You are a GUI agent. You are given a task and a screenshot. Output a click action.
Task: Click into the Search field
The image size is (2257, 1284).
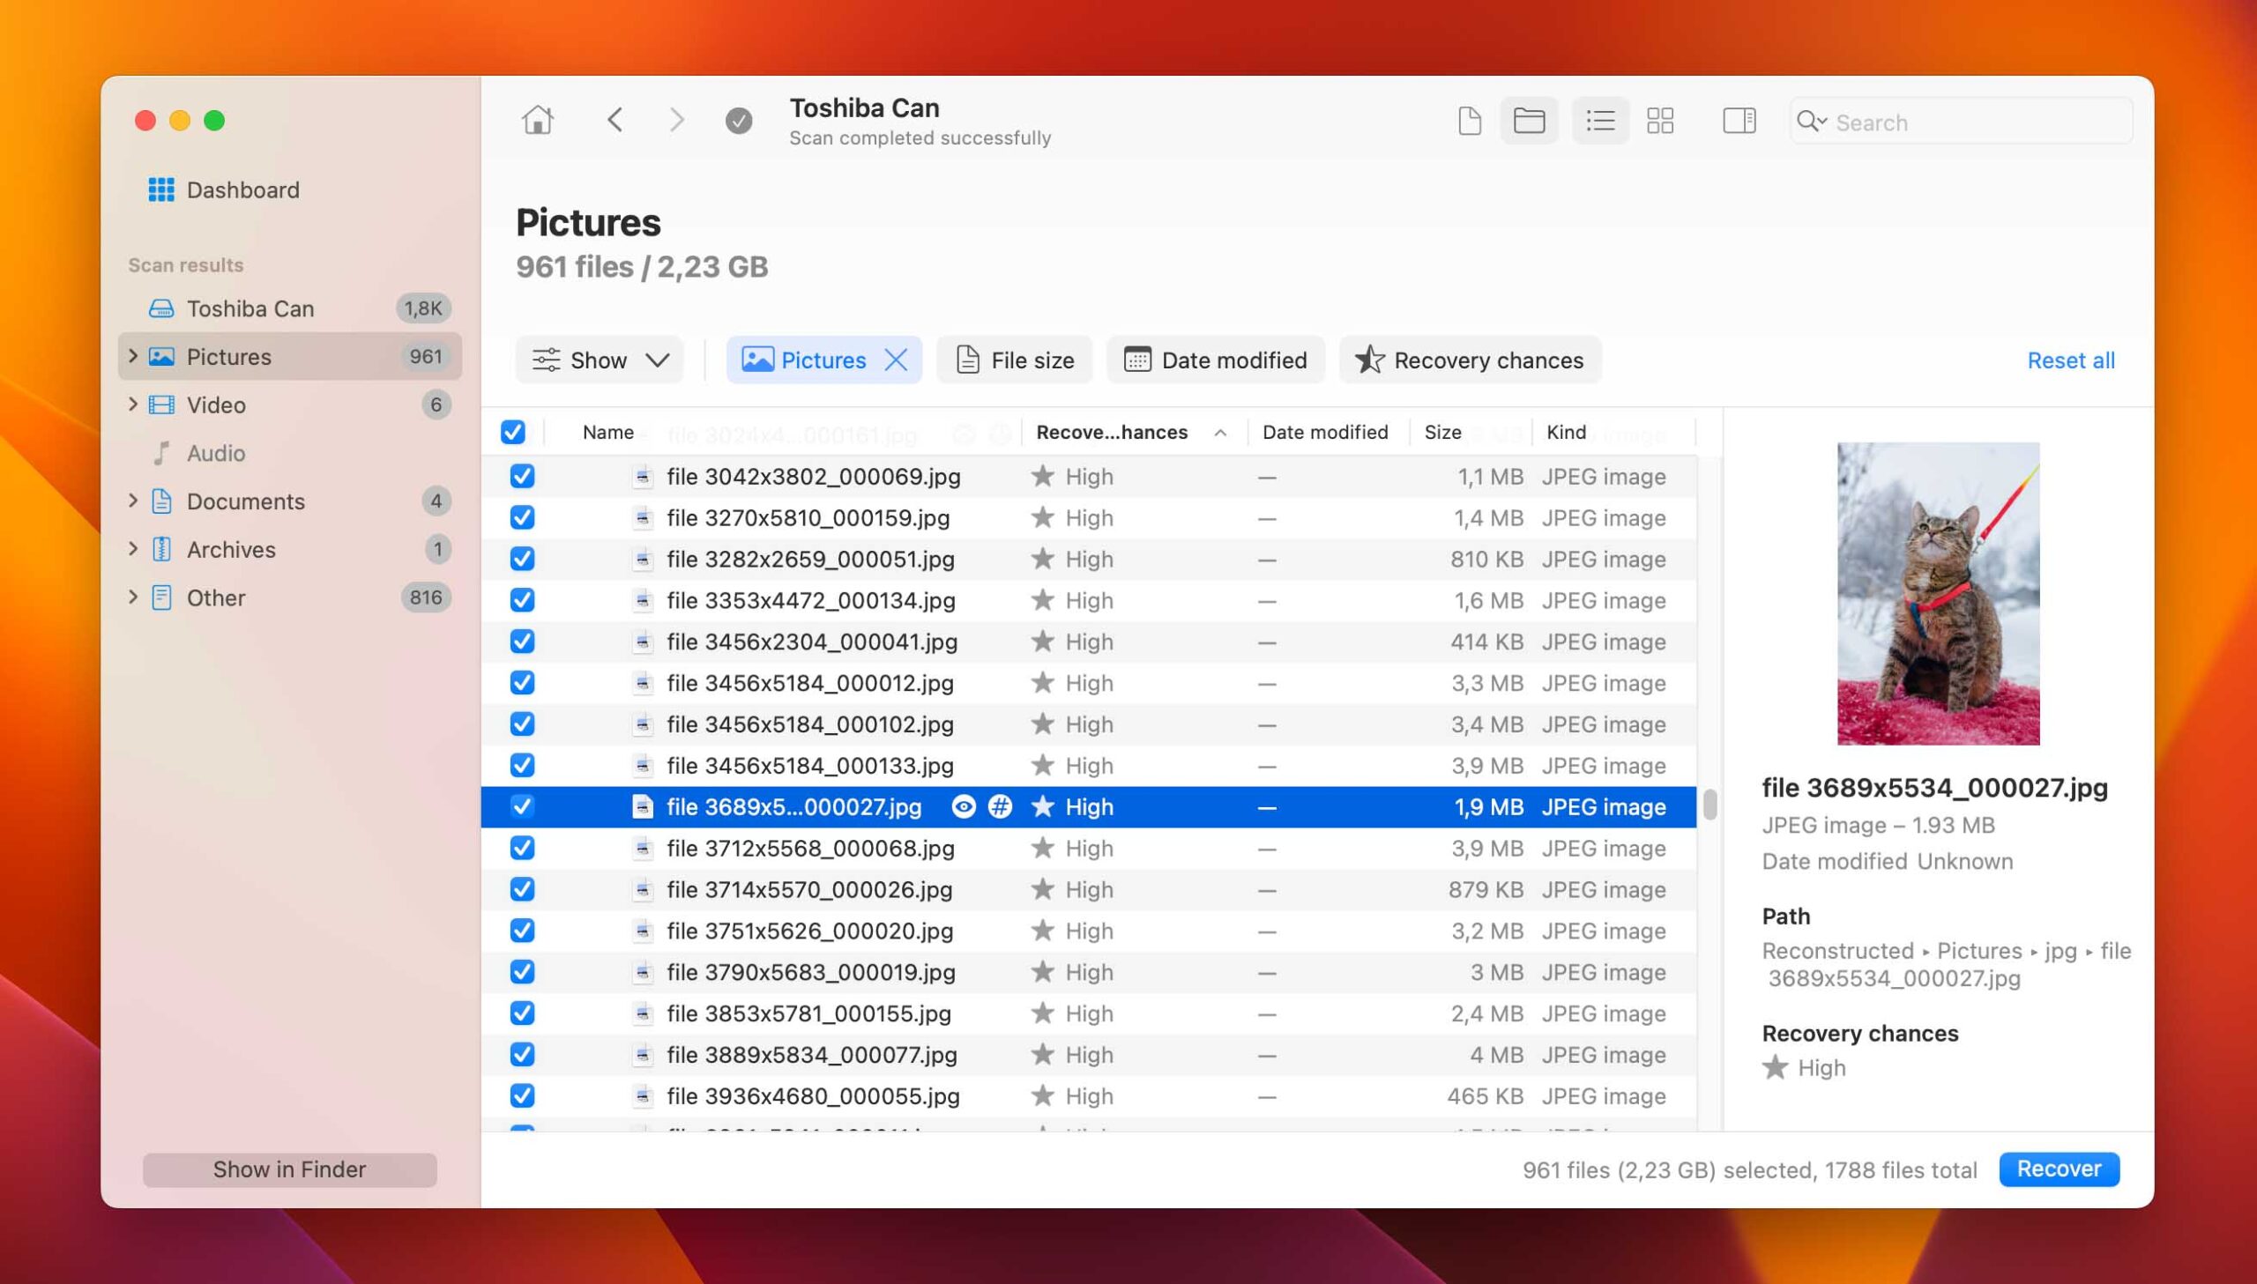pos(1962,122)
